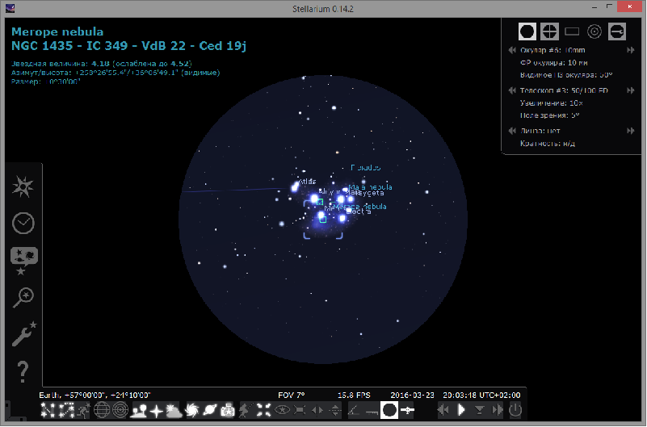Toggle the sensor frame rectangle icon
This screenshot has width=647, height=427.
point(572,31)
